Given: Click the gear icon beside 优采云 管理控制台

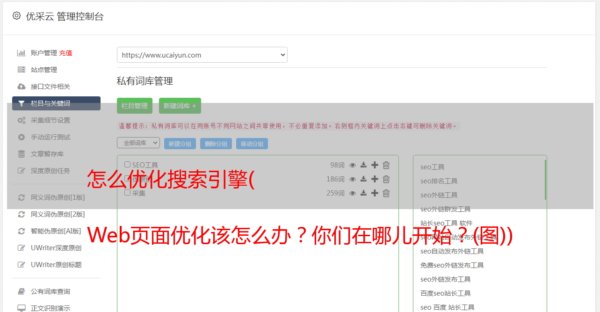Looking at the screenshot, I should click(x=17, y=16).
